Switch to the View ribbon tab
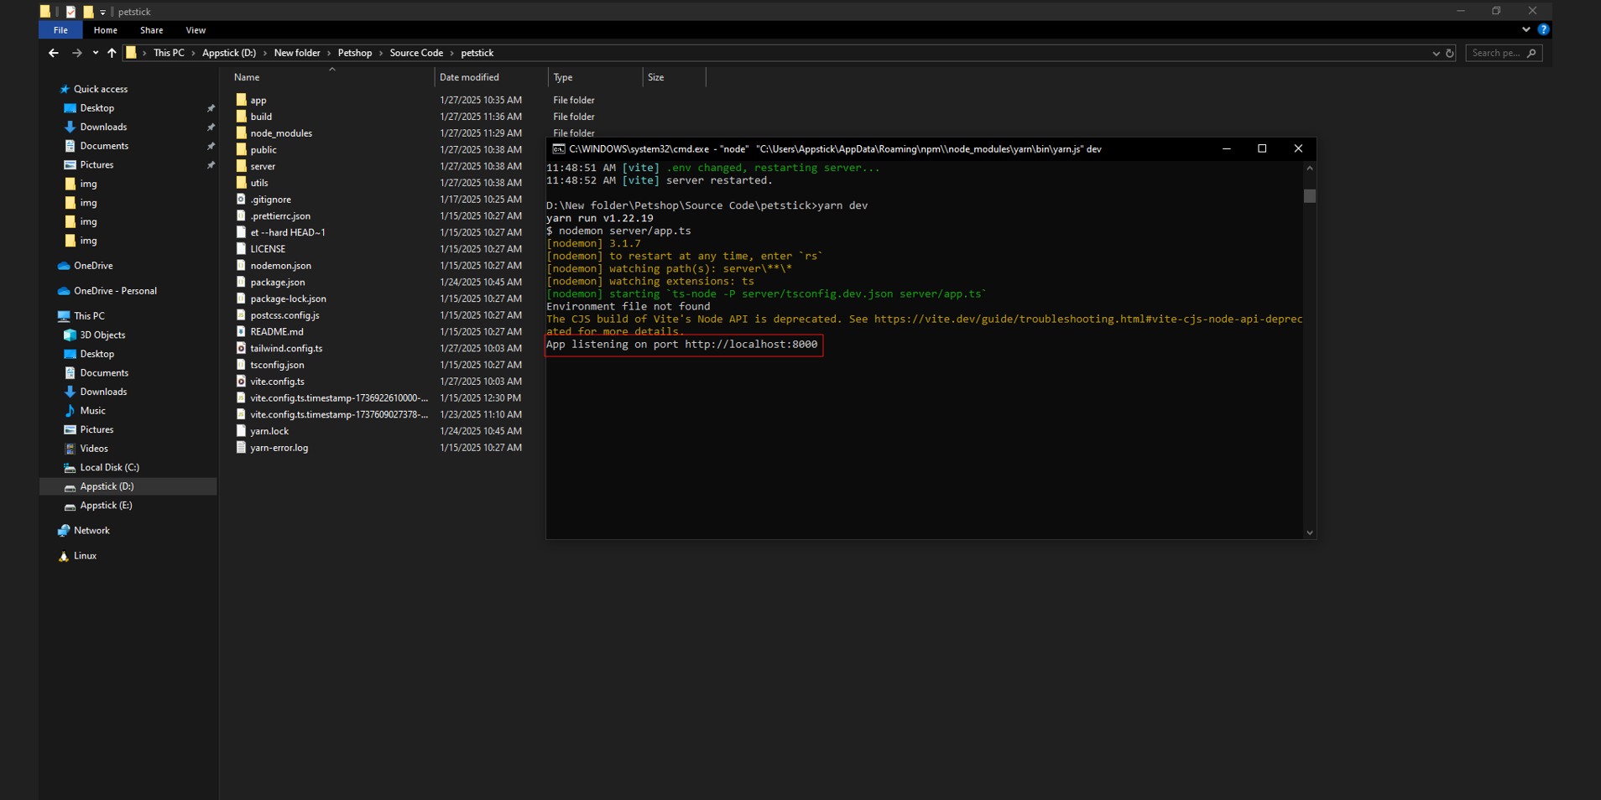This screenshot has width=1601, height=800. pos(196,30)
